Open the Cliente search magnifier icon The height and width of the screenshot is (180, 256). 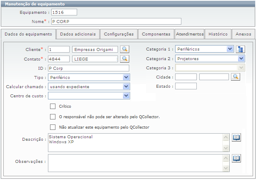coord(125,49)
